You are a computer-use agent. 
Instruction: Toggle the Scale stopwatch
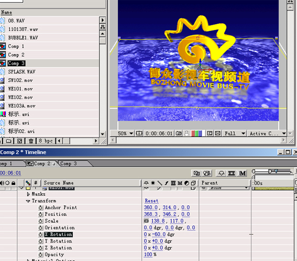40,221
